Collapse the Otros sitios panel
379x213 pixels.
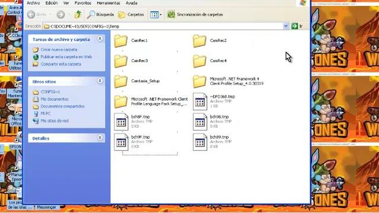tap(100, 81)
